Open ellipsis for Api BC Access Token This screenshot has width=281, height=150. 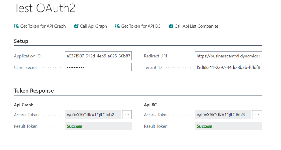click(x=257, y=115)
